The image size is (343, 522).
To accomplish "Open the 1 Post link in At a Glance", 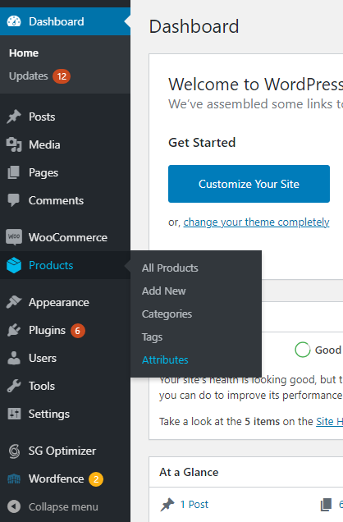I will [194, 505].
